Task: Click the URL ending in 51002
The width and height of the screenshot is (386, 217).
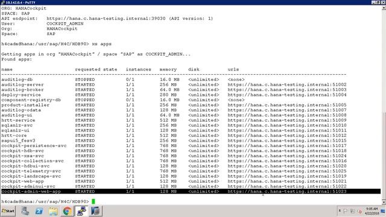Action: [x=287, y=84]
